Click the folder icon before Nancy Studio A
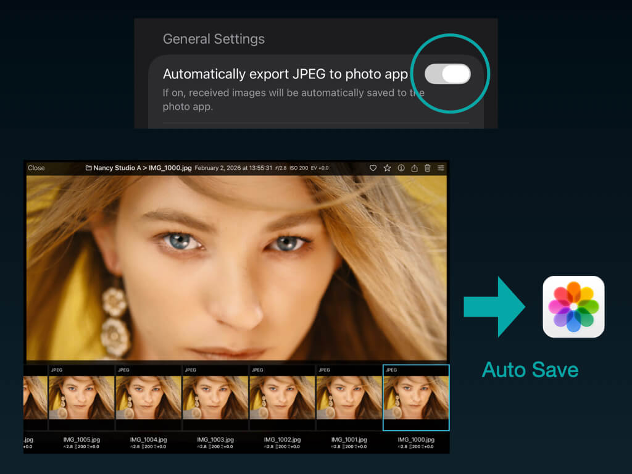632x474 pixels. (88, 168)
